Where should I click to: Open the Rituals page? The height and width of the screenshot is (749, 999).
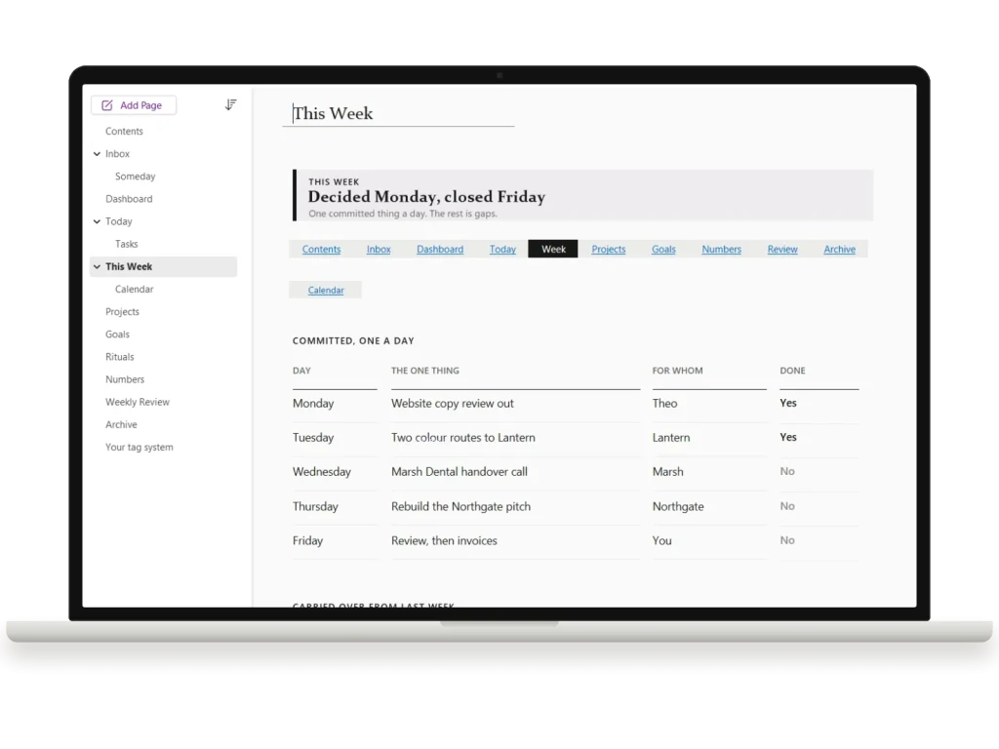tap(120, 357)
